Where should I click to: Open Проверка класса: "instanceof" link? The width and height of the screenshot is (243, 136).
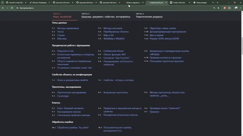[x=165, y=108]
